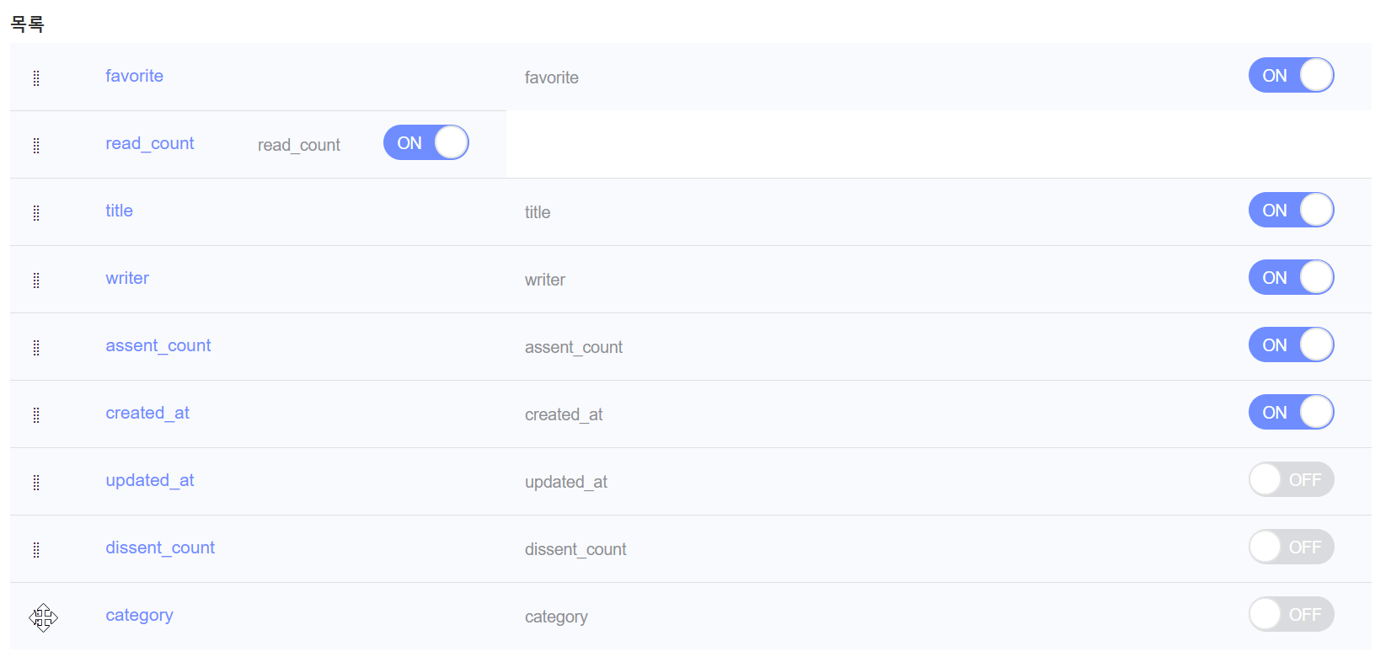Click the drag handle beside dissent_count
This screenshot has height=657, width=1386.
(x=36, y=549)
